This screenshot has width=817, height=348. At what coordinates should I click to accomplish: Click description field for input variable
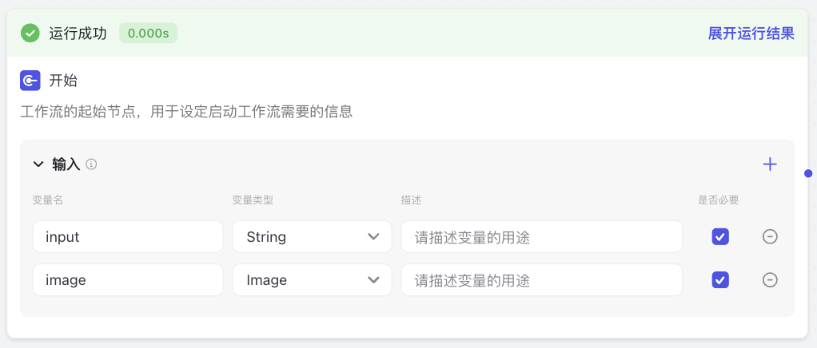(x=541, y=237)
